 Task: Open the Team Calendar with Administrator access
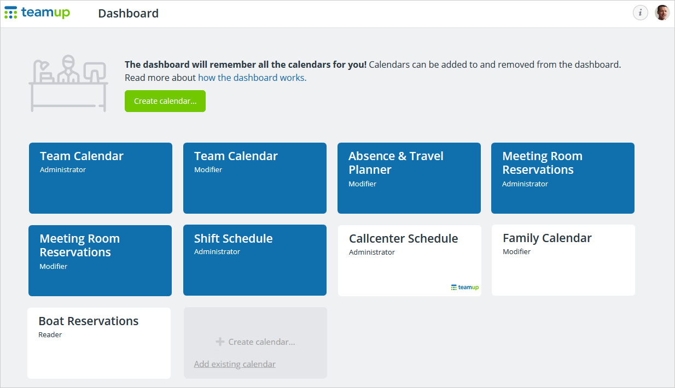tap(100, 178)
